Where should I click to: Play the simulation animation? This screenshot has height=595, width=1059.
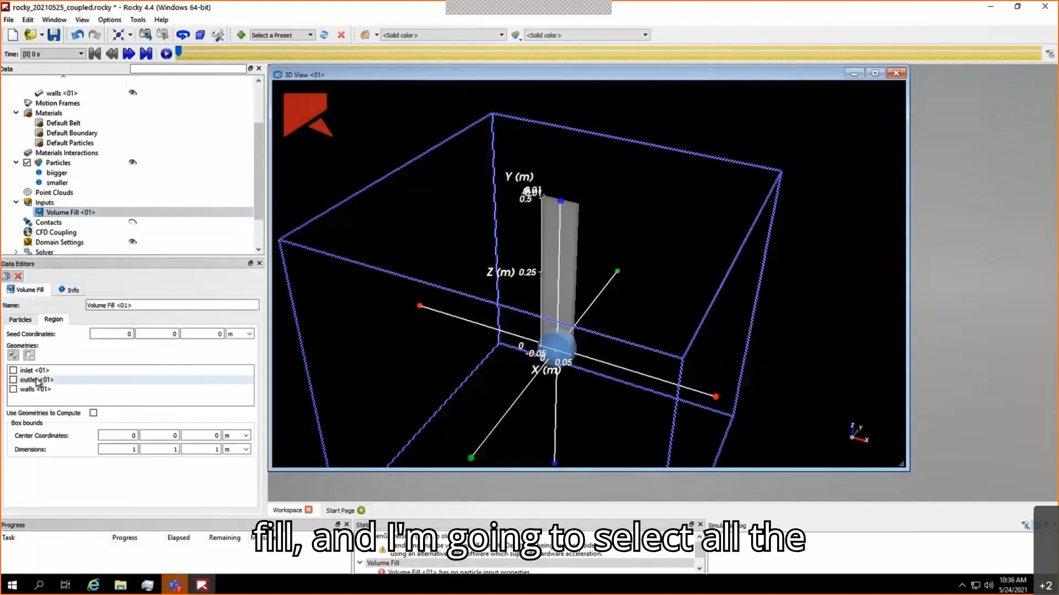166,53
